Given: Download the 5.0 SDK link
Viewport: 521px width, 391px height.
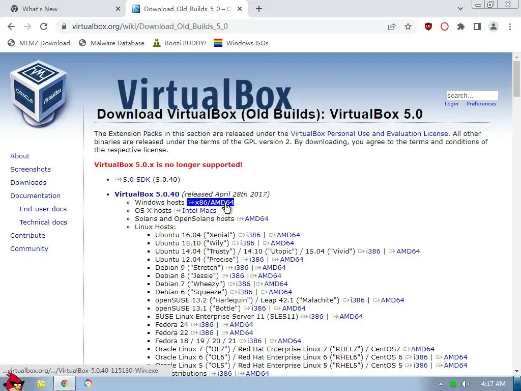Looking at the screenshot, I should click(133, 180).
